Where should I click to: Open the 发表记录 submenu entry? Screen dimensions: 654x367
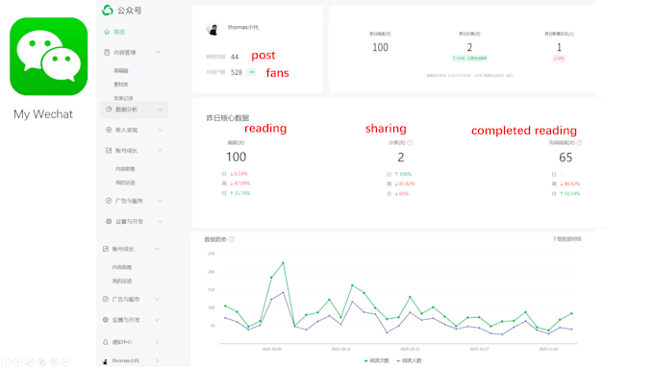coord(123,98)
